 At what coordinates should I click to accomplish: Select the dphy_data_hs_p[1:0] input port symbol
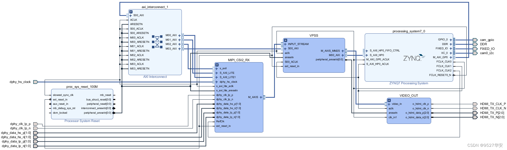coord(36,133)
